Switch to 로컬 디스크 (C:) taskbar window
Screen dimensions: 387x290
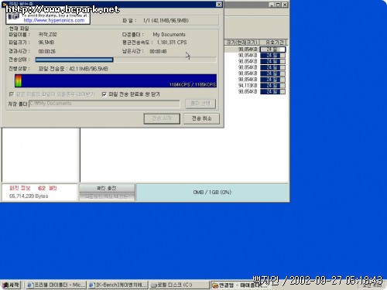click(x=179, y=285)
